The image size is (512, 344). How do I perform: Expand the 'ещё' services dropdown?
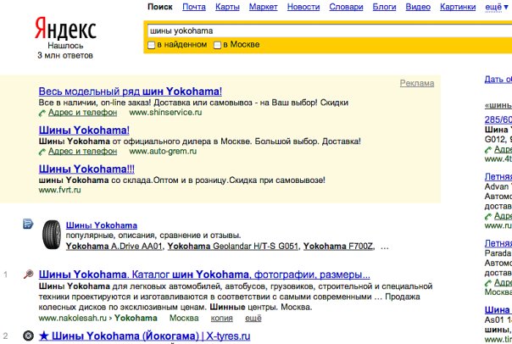click(497, 7)
